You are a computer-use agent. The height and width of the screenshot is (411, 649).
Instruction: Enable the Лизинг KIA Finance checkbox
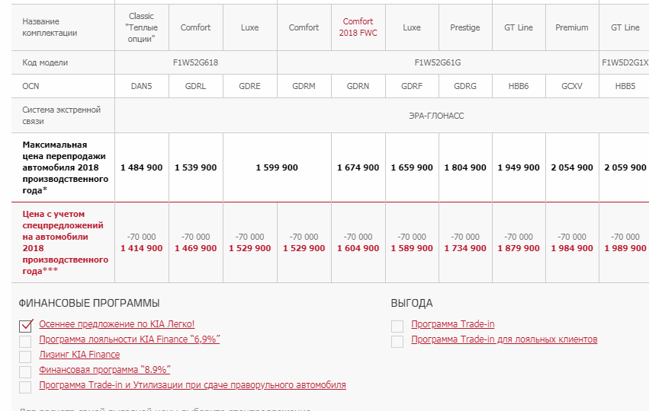click(25, 356)
